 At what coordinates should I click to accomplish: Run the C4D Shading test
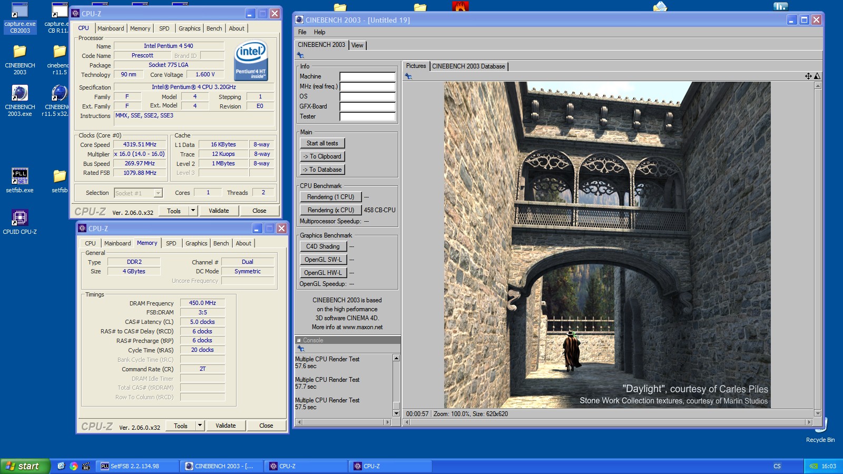coord(323,246)
